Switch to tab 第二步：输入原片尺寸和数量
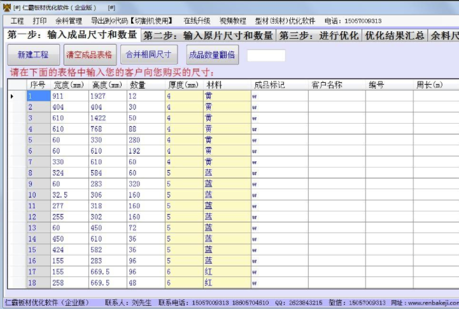This screenshot has height=309, width=459. click(208, 36)
